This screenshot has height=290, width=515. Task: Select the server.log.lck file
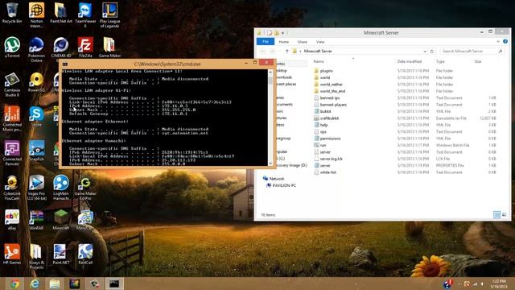tap(331, 159)
